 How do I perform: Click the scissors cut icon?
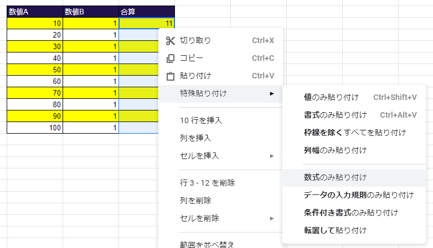(x=170, y=40)
